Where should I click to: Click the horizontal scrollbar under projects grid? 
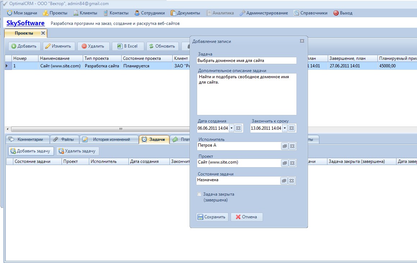pos(100,129)
